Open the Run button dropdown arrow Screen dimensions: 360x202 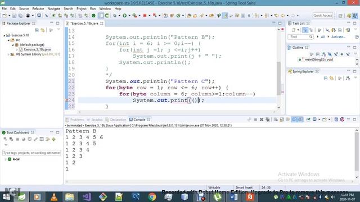point(129,16)
